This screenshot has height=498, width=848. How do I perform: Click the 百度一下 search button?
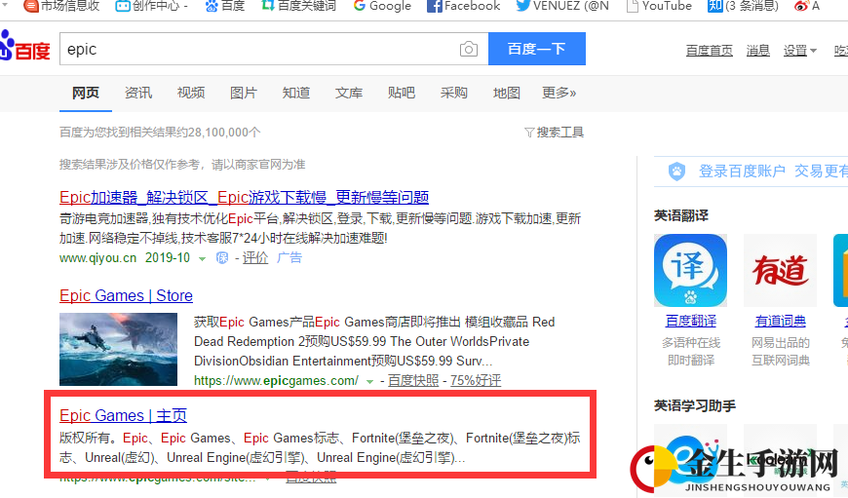tap(536, 49)
